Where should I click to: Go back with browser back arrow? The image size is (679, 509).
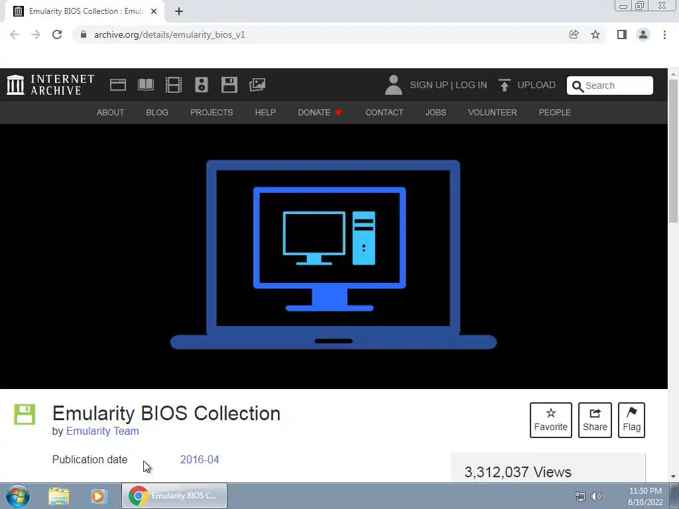click(x=15, y=34)
